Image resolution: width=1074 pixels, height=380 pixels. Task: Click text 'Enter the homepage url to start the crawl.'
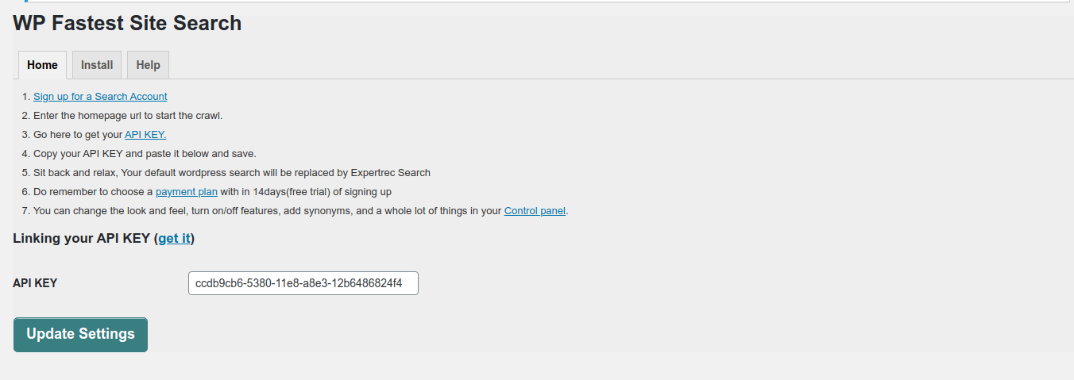pyautogui.click(x=128, y=116)
